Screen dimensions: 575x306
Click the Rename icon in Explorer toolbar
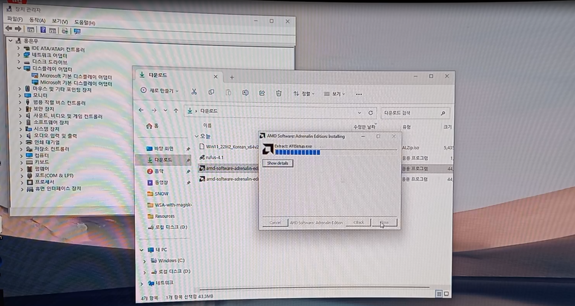click(245, 93)
